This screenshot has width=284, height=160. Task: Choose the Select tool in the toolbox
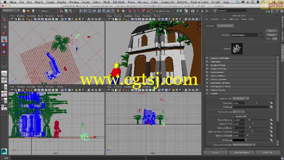tap(4, 20)
